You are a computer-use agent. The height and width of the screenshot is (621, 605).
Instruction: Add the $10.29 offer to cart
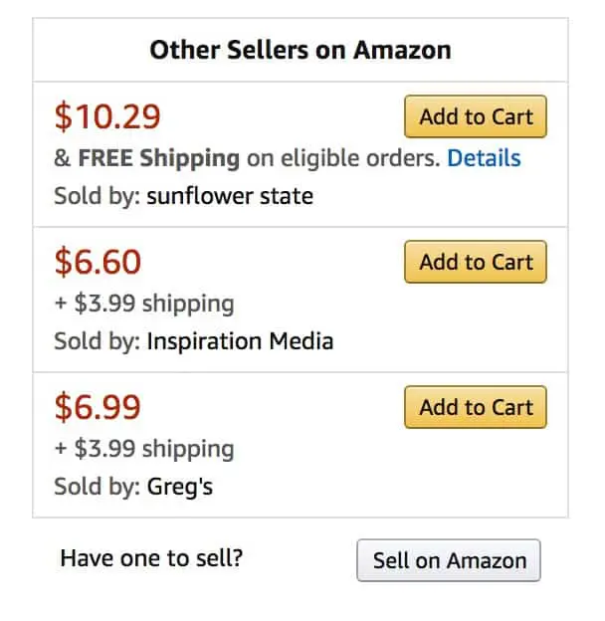tap(476, 116)
